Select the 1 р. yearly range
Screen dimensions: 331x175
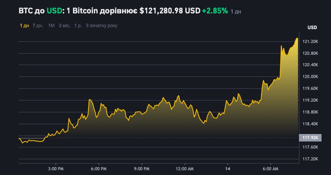78,26
